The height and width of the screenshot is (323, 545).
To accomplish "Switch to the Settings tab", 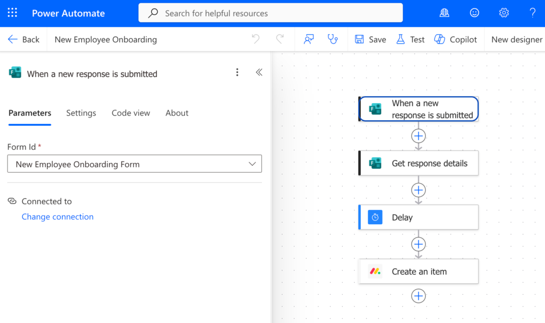I will coord(81,113).
